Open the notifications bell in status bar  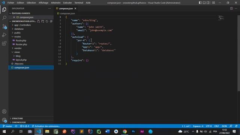(x=236, y=126)
